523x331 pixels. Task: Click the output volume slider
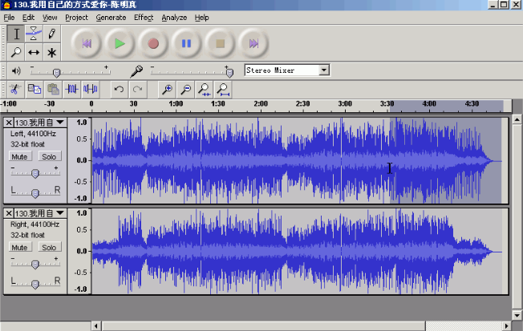(x=56, y=72)
